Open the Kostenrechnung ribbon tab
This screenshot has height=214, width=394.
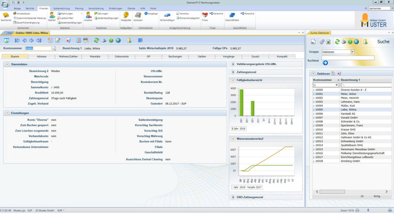click(62, 8)
